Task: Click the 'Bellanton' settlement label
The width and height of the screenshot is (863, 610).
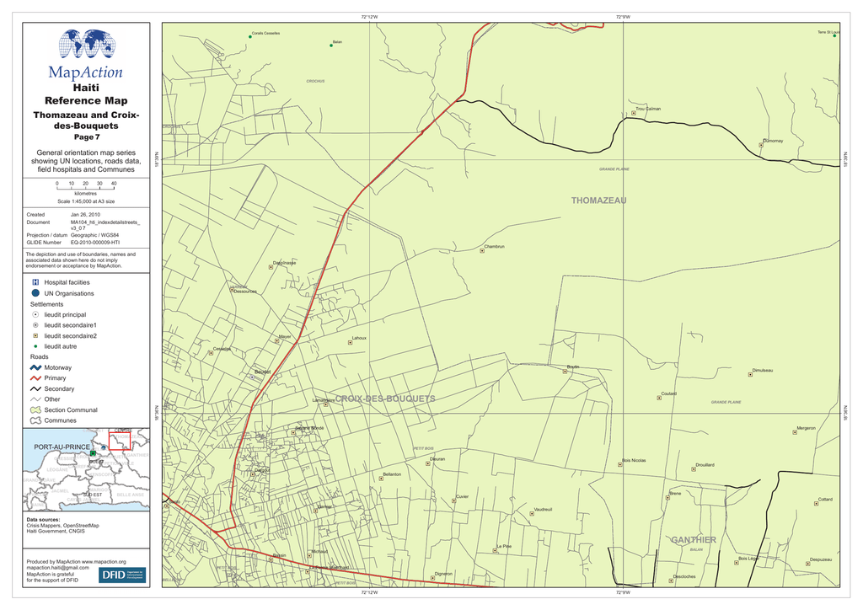Action: click(x=392, y=474)
